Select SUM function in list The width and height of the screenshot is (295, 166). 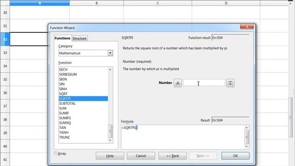pos(83,108)
